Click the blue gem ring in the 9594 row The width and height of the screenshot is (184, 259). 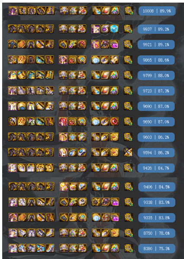[x=82, y=152]
